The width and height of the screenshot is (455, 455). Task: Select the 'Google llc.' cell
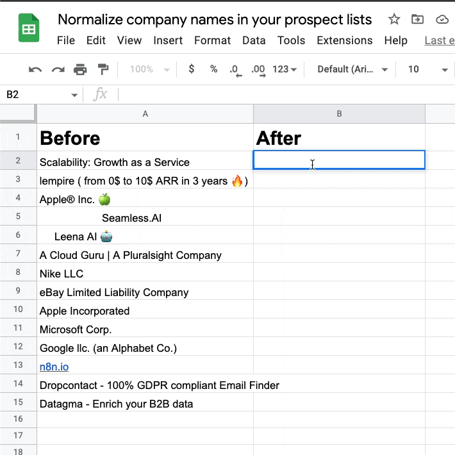tap(145, 346)
